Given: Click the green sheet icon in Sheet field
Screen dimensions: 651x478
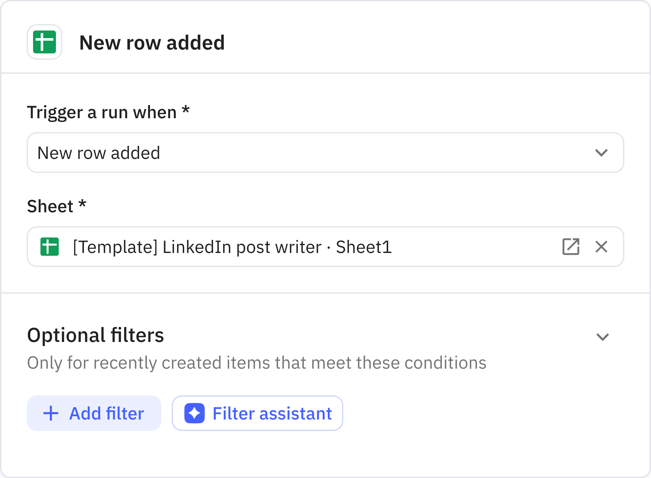Looking at the screenshot, I should (x=50, y=247).
